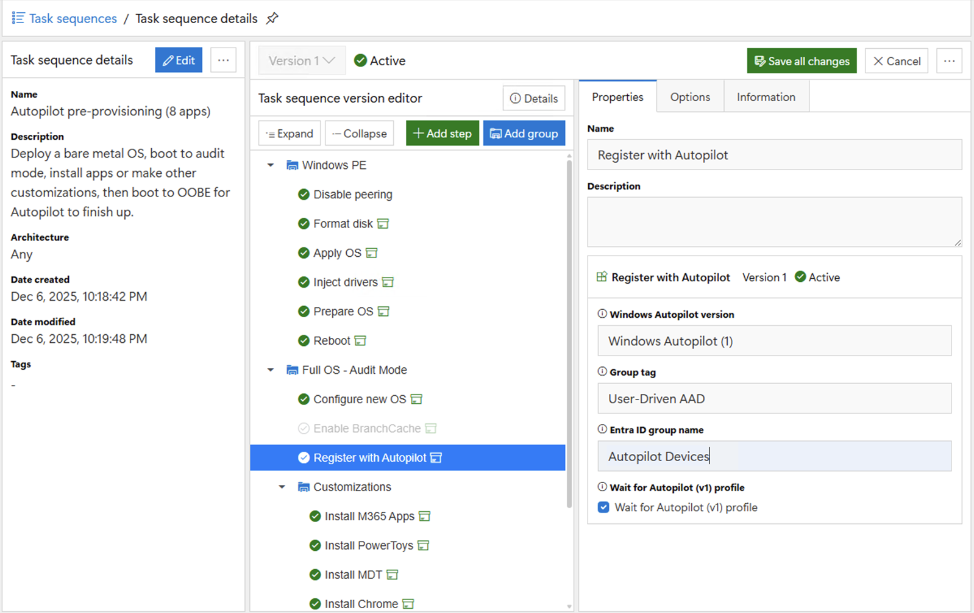
Task: Click the Windows PE group folder icon
Action: (292, 165)
